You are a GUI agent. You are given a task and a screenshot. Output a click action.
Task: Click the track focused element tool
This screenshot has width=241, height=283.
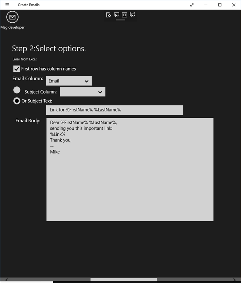(132, 15)
